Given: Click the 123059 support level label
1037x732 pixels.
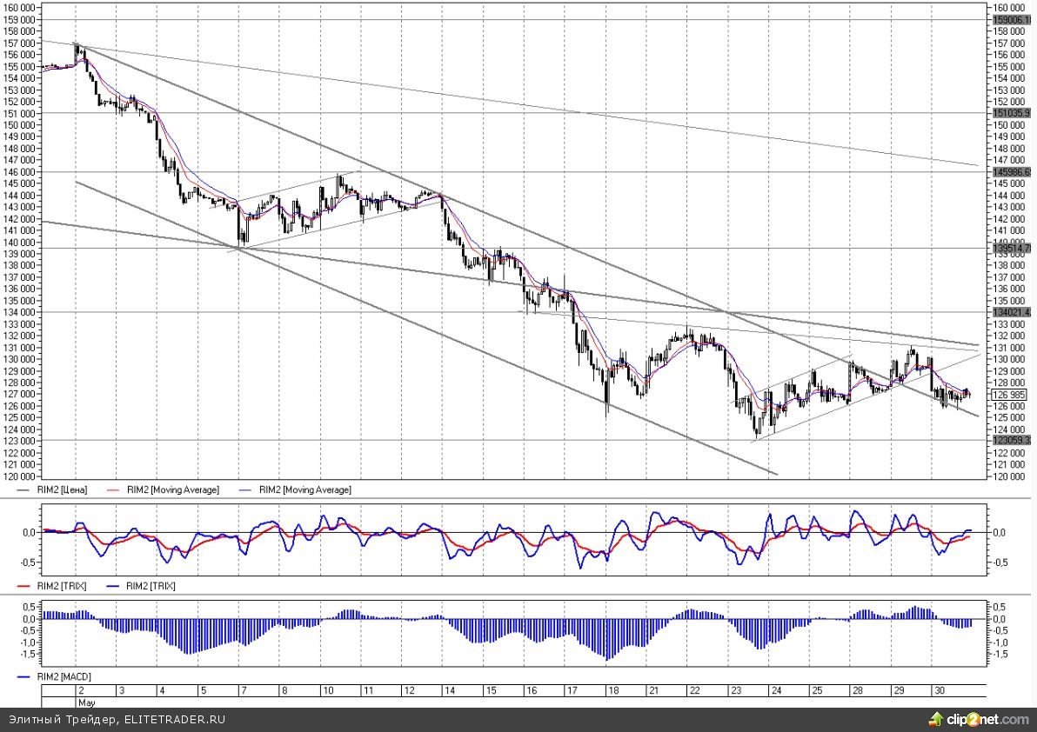Looking at the screenshot, I should click(x=1011, y=440).
